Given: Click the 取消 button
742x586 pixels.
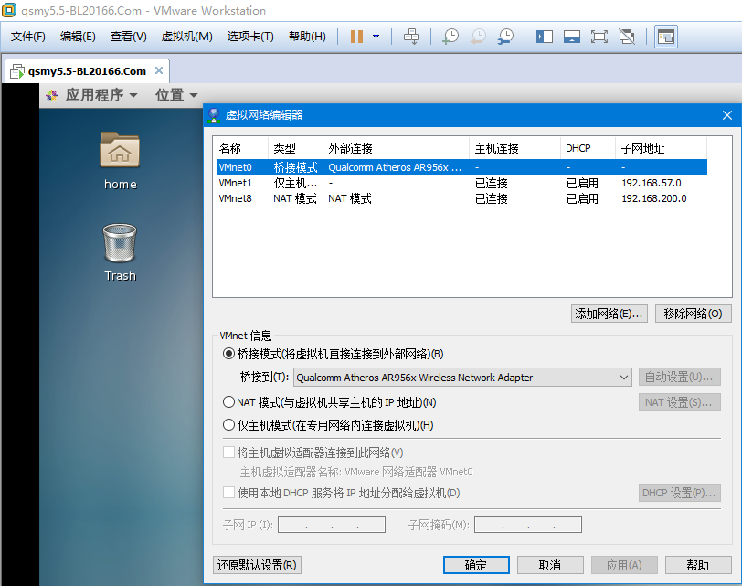Looking at the screenshot, I should point(550,565).
